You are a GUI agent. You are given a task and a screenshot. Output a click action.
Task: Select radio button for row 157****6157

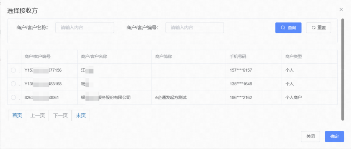(13, 70)
